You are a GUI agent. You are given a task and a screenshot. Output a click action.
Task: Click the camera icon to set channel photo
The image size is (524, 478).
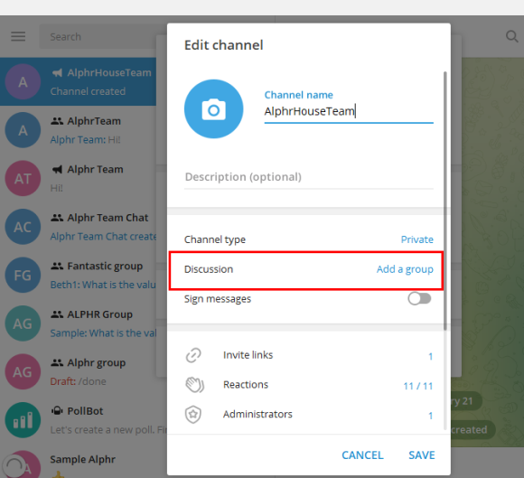click(213, 109)
